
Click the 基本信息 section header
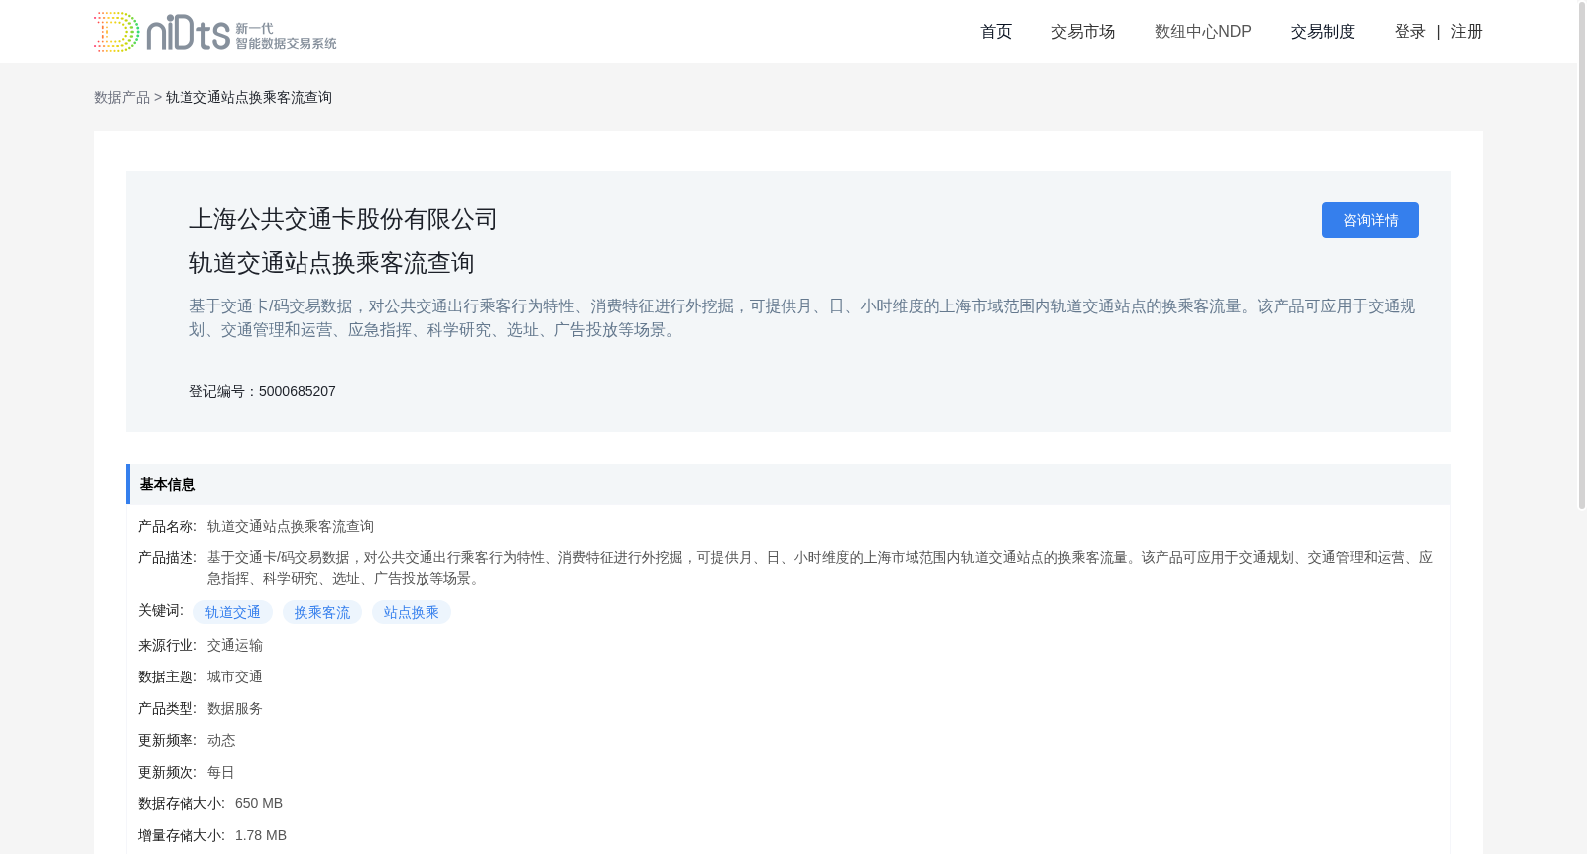(789, 484)
